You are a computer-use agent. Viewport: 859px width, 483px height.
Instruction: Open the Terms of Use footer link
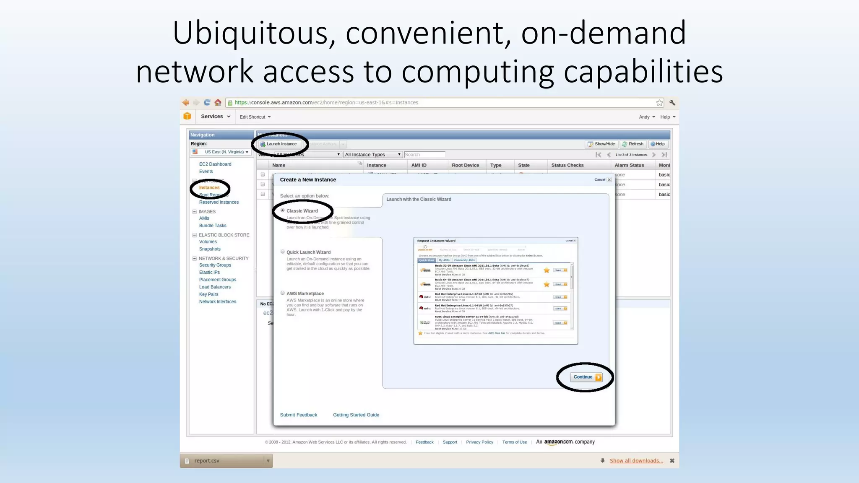point(515,442)
